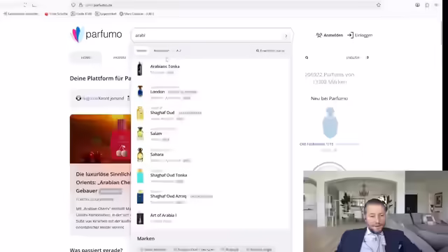Image resolution: width=448 pixels, height=252 pixels.
Task: Click the bookmark with the red icon
Action: coord(56,14)
